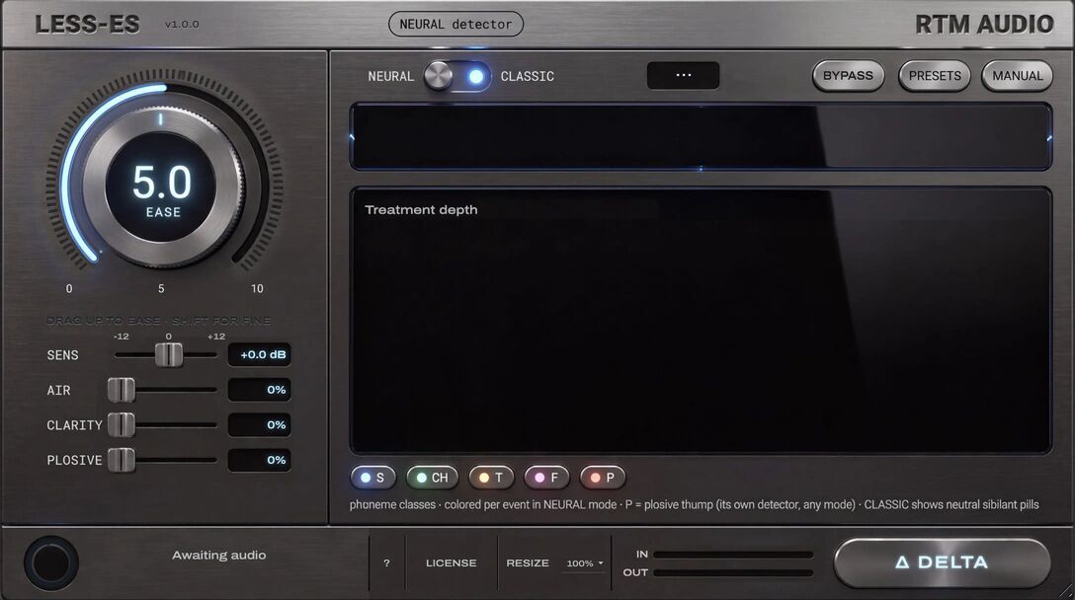The width and height of the screenshot is (1075, 600).
Task: Click the EASE knob
Action: [163, 185]
